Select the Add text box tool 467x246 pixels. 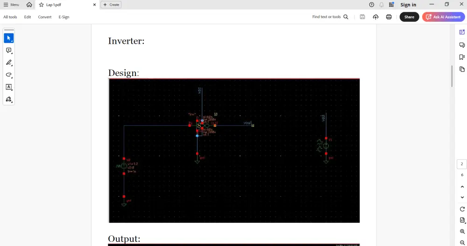tap(8, 87)
